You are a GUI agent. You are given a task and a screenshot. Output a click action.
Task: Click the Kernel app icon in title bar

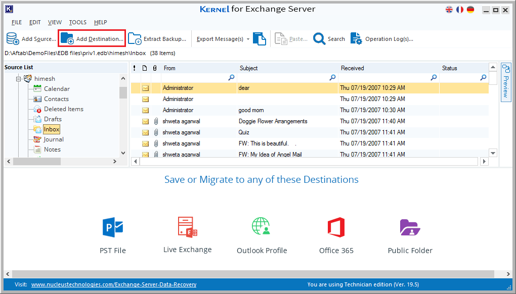(9, 9)
